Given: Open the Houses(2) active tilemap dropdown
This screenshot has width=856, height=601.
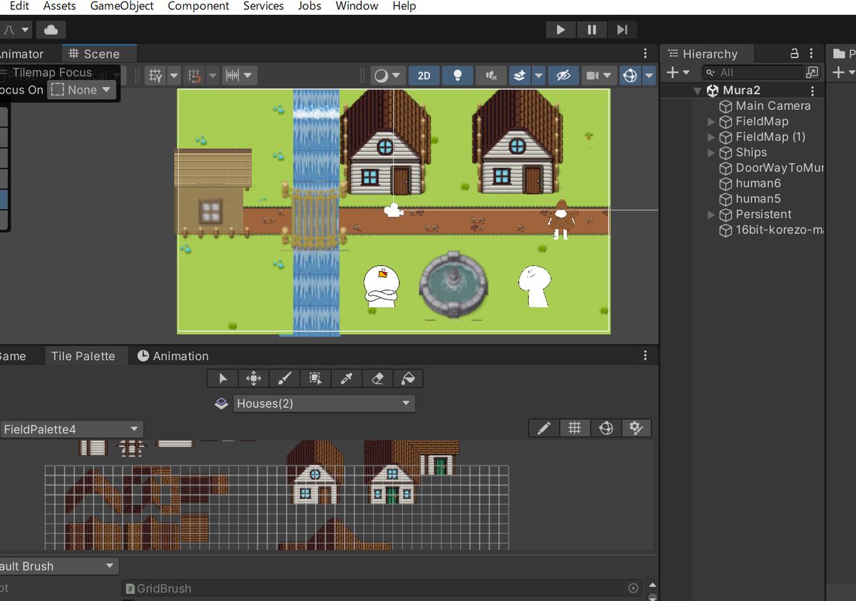Looking at the screenshot, I should click(324, 404).
